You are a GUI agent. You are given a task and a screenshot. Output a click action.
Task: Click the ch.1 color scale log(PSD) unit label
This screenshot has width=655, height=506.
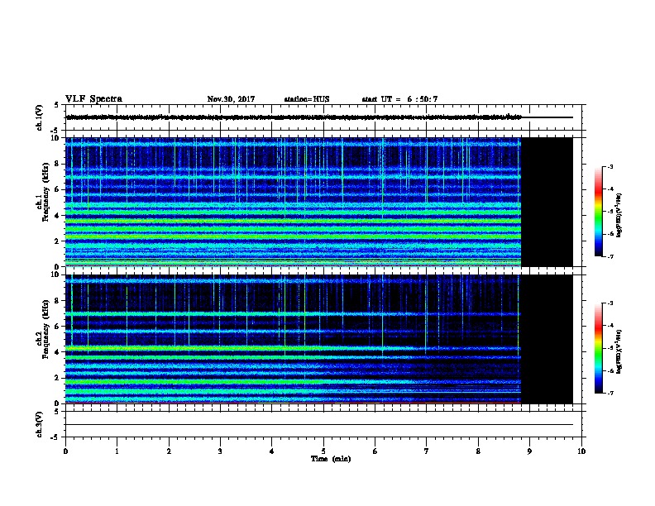pos(619,215)
